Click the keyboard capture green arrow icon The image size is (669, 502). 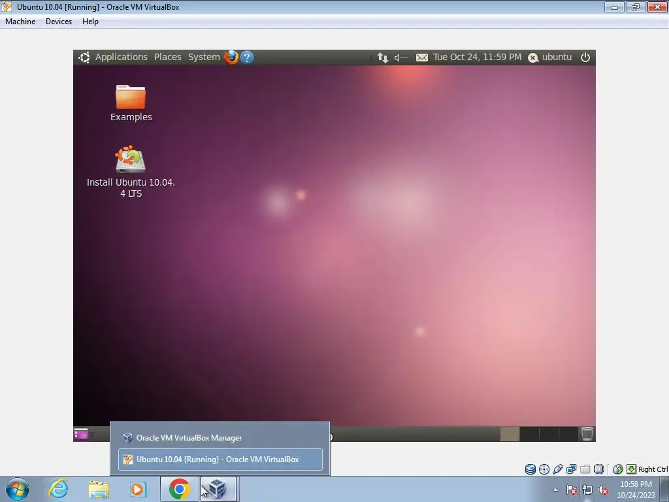tap(632, 469)
